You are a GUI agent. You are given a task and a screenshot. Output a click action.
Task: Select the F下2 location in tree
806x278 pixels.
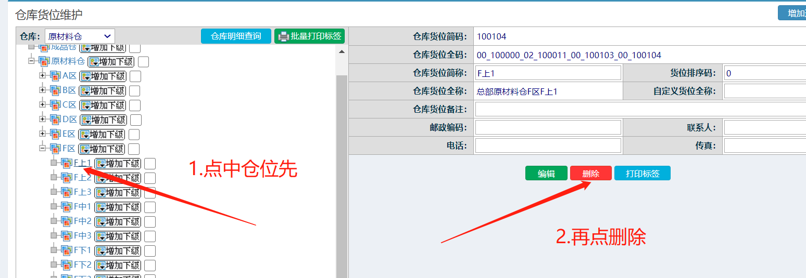(x=82, y=265)
